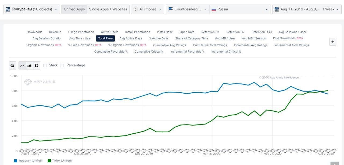Select Cumulative Avg Ratings metric
The image size is (344, 165).
pyautogui.click(x=170, y=45)
